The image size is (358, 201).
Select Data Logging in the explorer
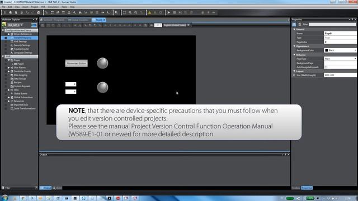(x=20, y=75)
